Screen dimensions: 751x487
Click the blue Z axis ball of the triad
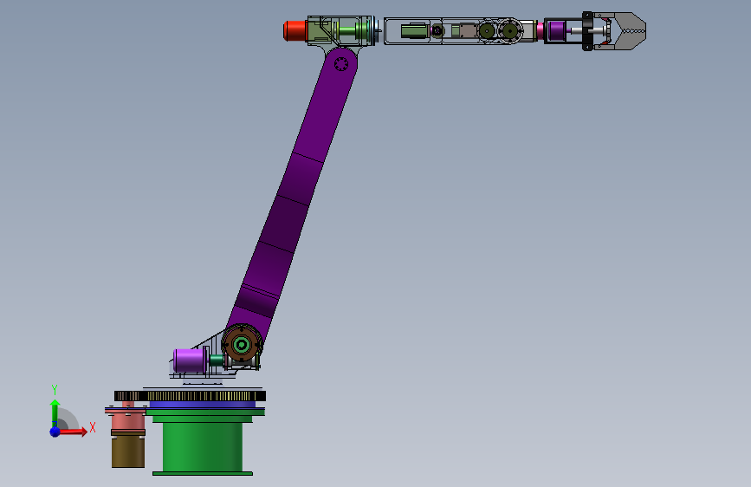tap(55, 432)
